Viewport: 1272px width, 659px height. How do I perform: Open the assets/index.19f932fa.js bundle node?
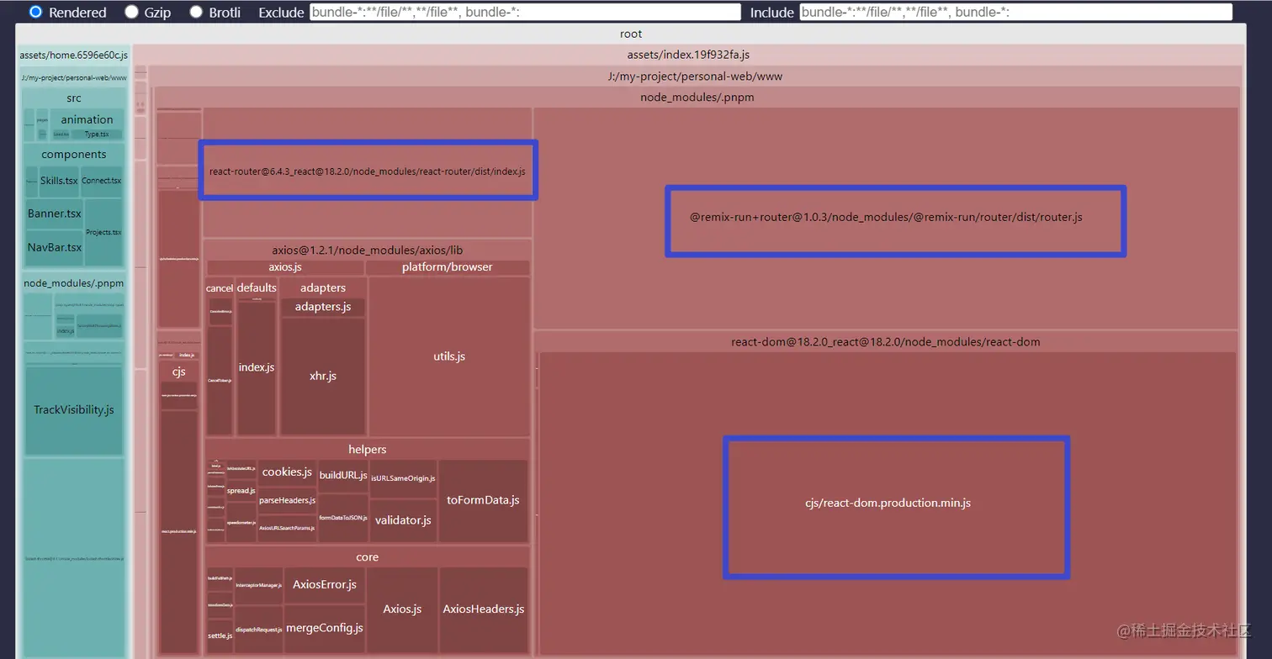point(688,55)
